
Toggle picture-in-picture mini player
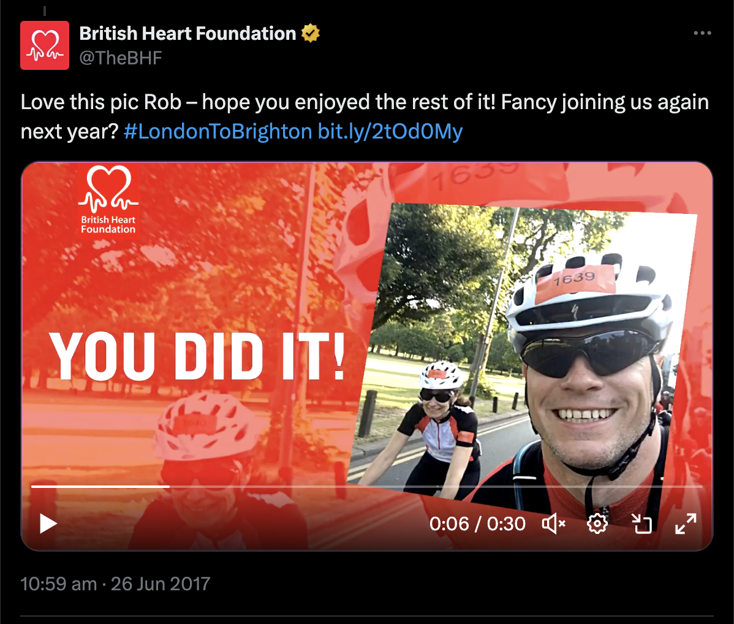(641, 523)
